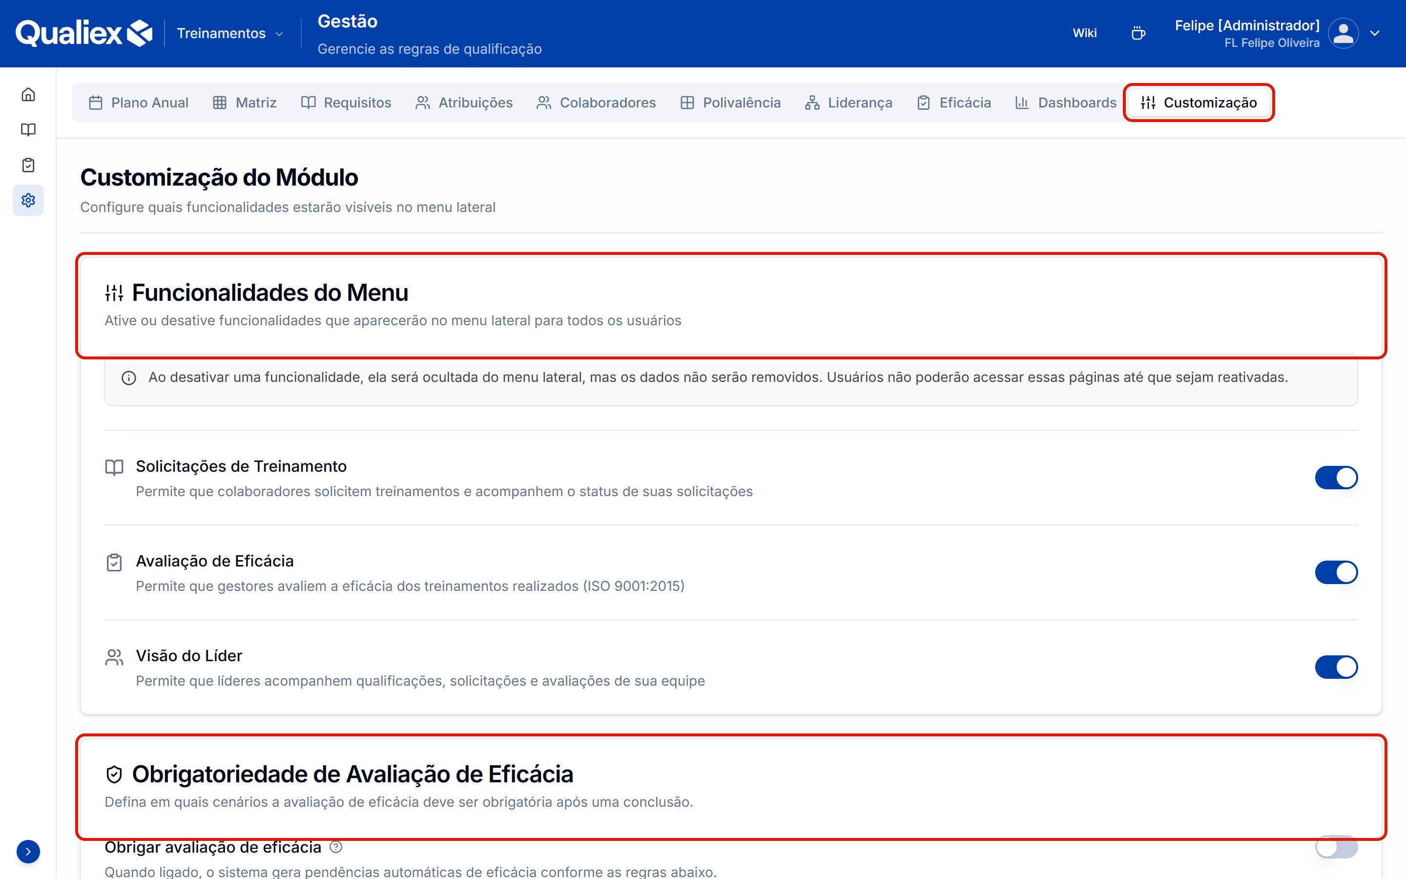Click the shield icon beside Obrigatoriedade heading
Viewport: 1406px width, 879px height.
[114, 774]
